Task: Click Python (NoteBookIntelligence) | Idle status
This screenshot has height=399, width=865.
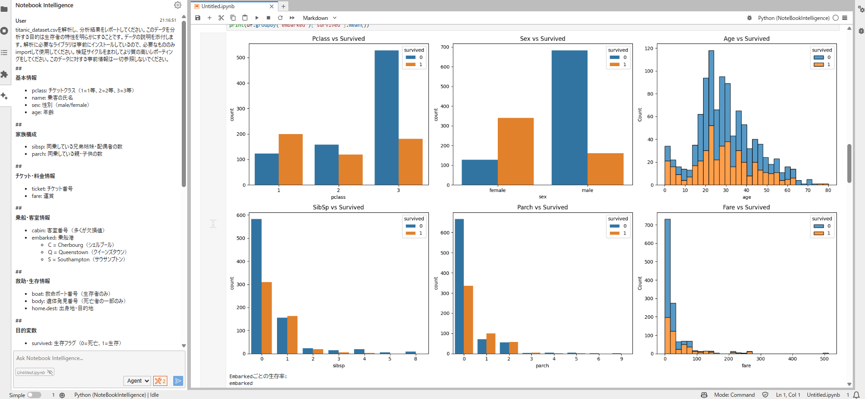Action: coord(117,395)
